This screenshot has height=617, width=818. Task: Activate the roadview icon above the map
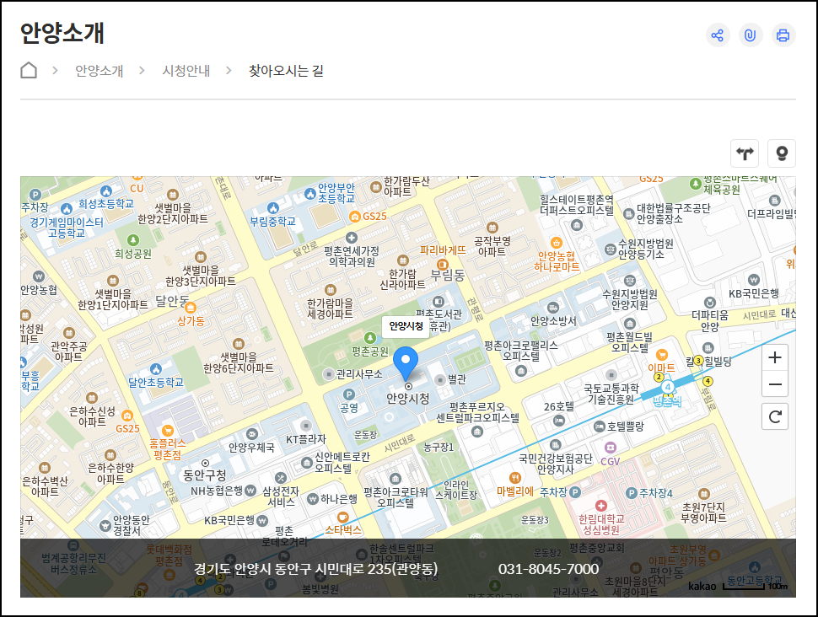click(x=781, y=153)
